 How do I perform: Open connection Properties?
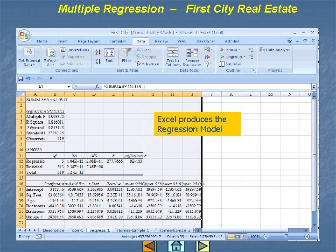tap(72, 57)
